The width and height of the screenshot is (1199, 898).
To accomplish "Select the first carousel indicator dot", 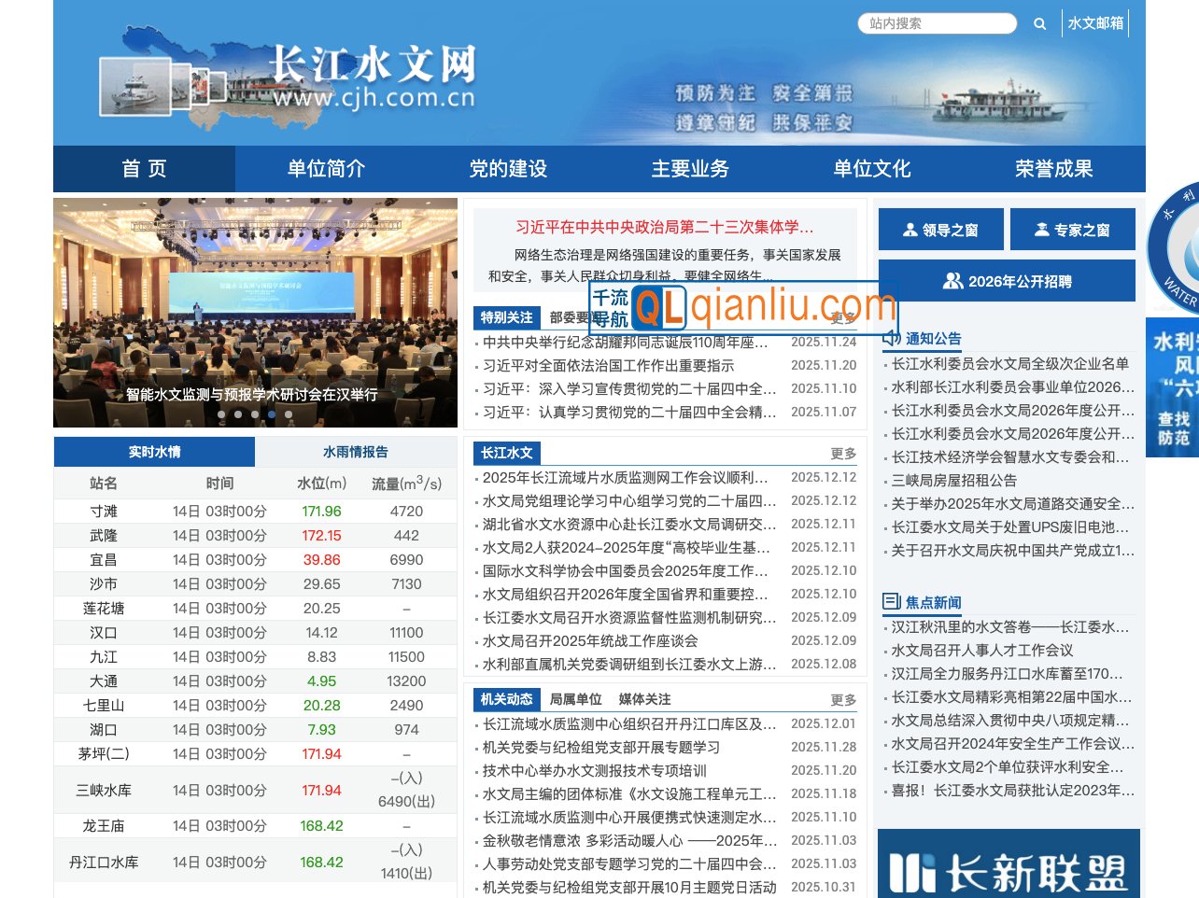I will click(221, 414).
